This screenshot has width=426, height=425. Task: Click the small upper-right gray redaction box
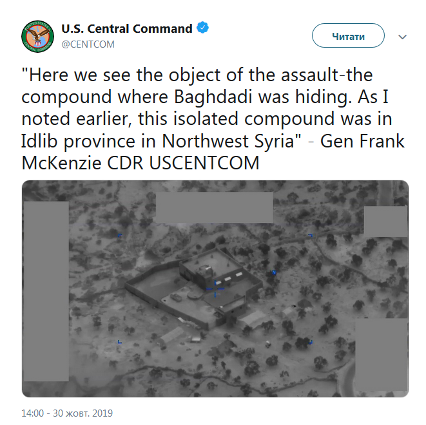click(385, 221)
